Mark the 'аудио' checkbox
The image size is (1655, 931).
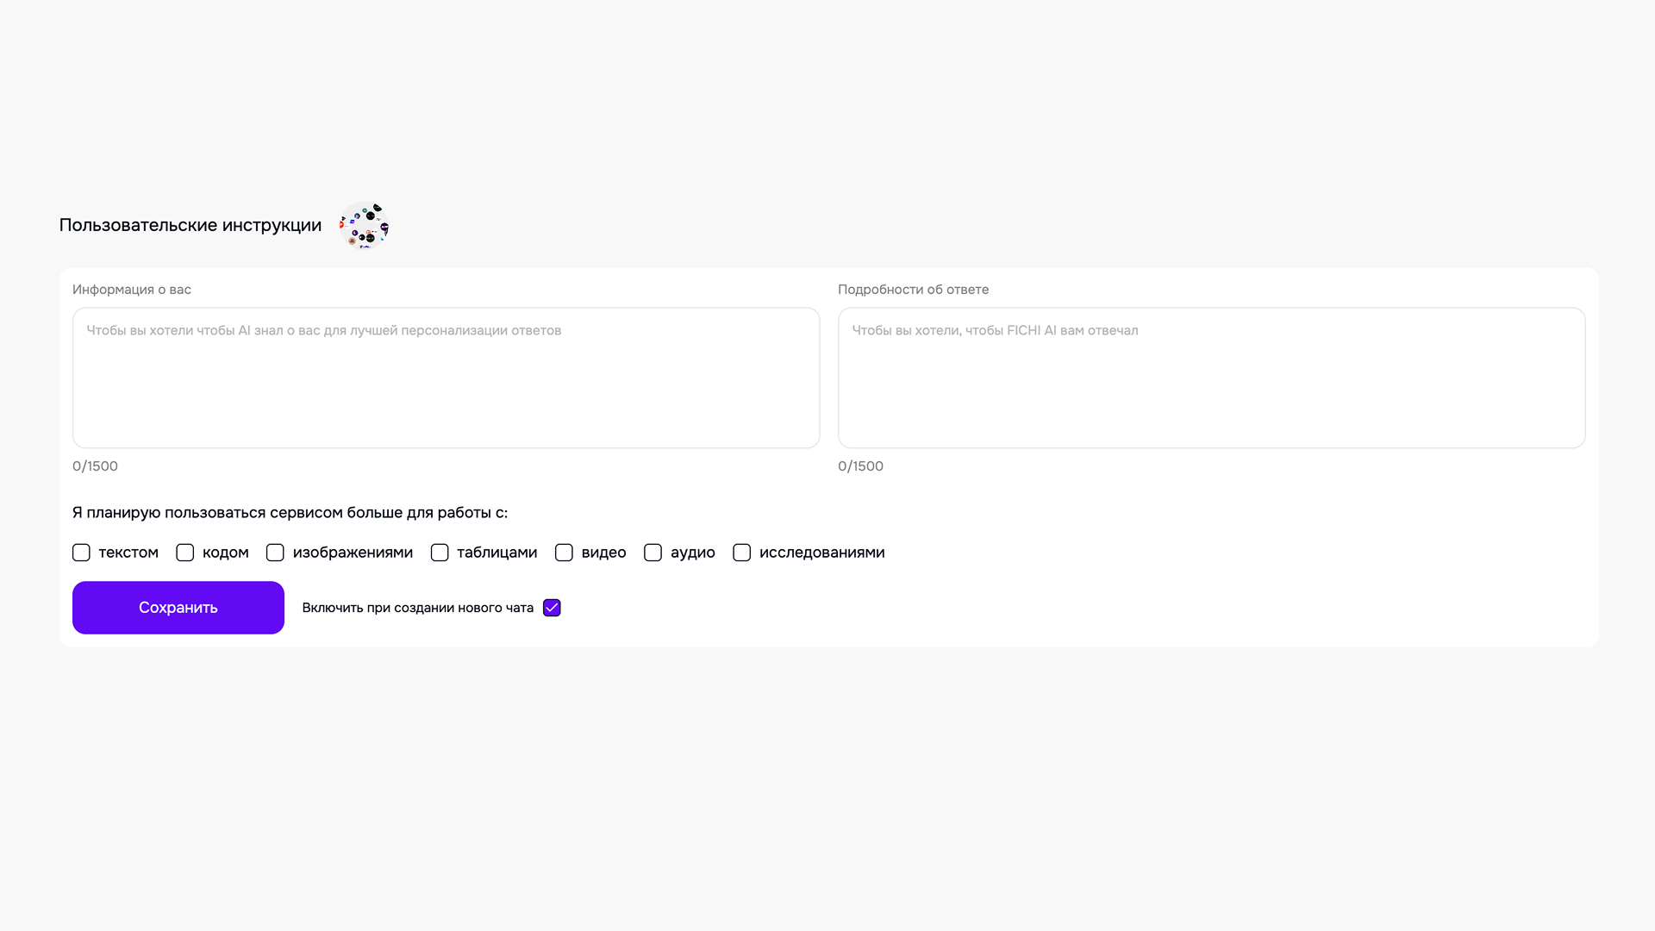click(653, 553)
